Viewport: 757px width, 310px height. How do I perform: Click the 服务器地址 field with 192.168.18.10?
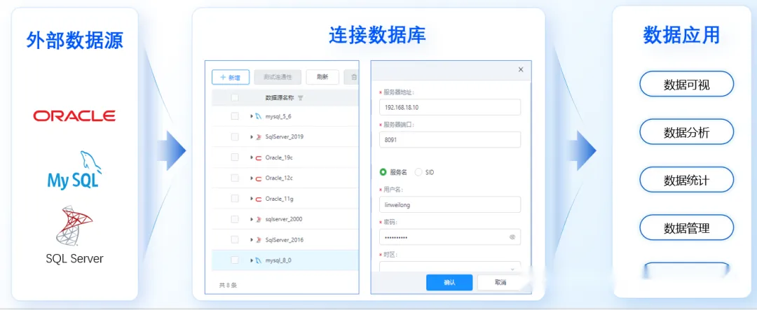450,107
